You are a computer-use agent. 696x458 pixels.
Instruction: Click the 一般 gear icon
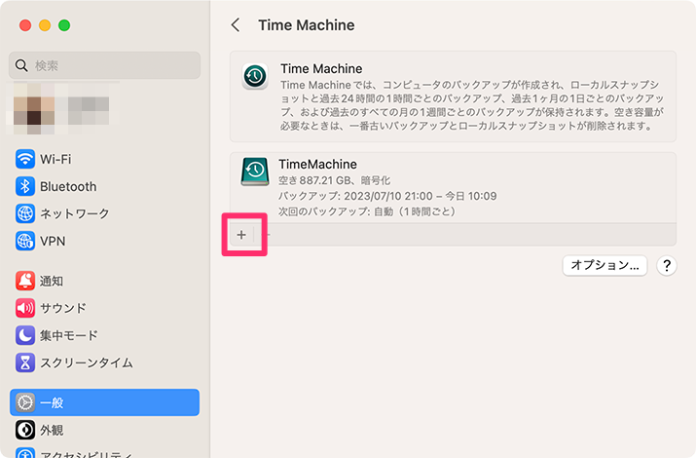pyautogui.click(x=25, y=402)
